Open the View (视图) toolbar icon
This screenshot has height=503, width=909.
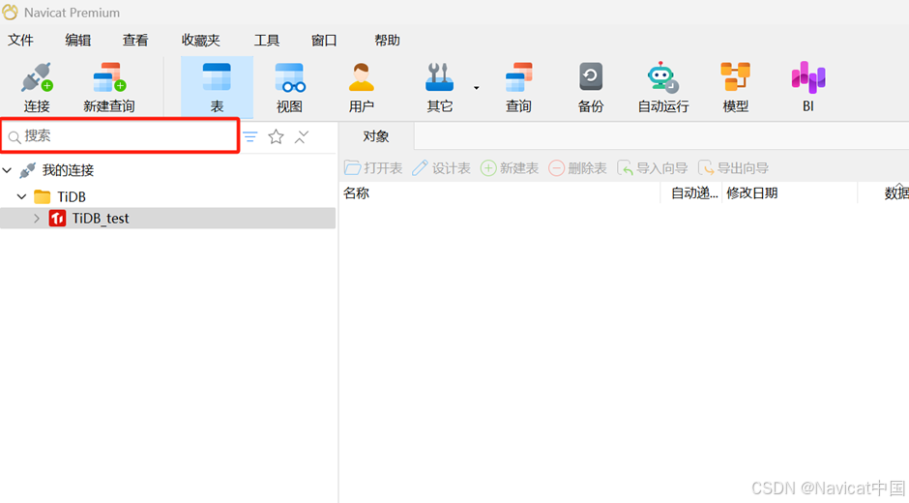[289, 77]
